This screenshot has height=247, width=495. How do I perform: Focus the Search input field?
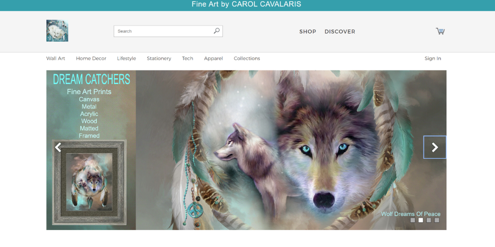click(168, 31)
